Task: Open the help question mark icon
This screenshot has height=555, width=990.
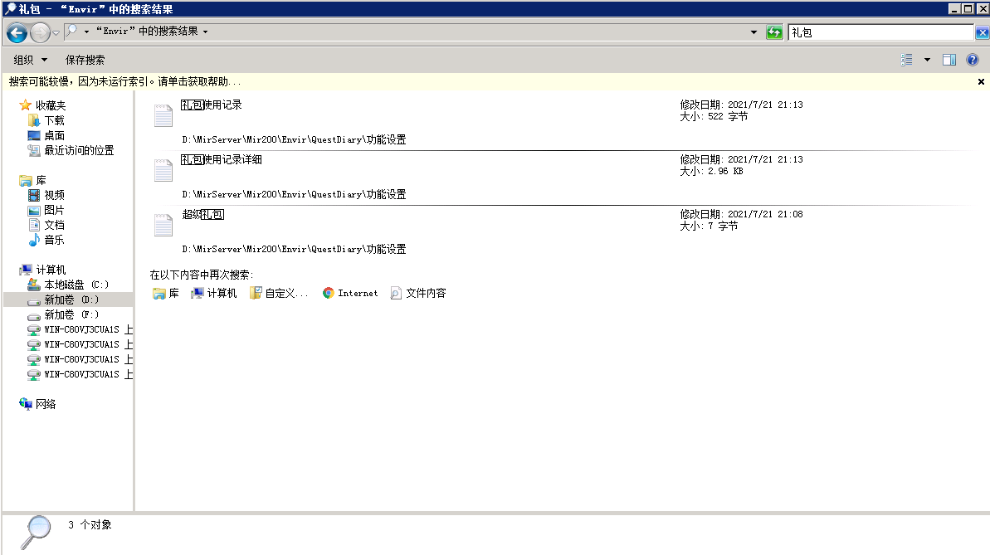Action: (973, 60)
